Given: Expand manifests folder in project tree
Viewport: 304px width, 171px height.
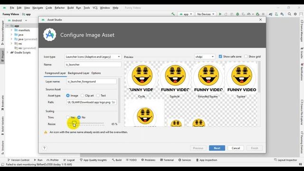Looking at the screenshot, I should [11, 30].
